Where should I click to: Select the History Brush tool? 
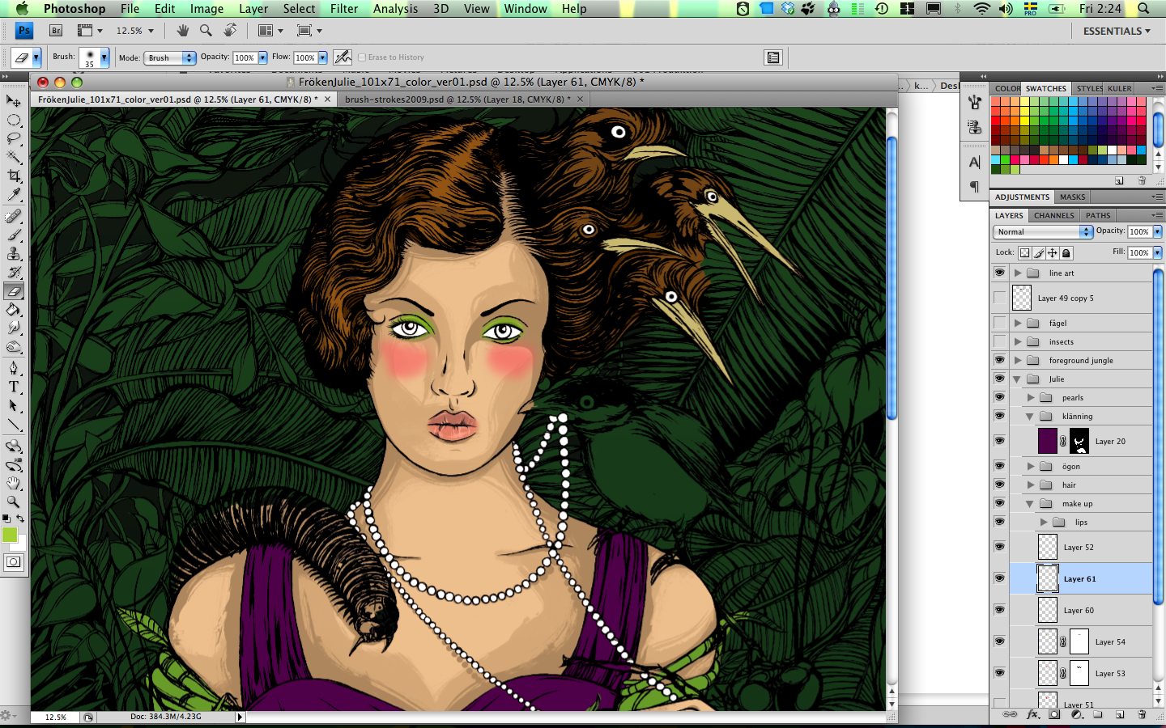tap(14, 272)
